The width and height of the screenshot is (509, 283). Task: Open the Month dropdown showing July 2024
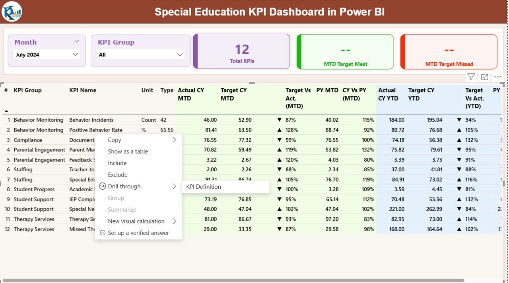[x=47, y=54]
